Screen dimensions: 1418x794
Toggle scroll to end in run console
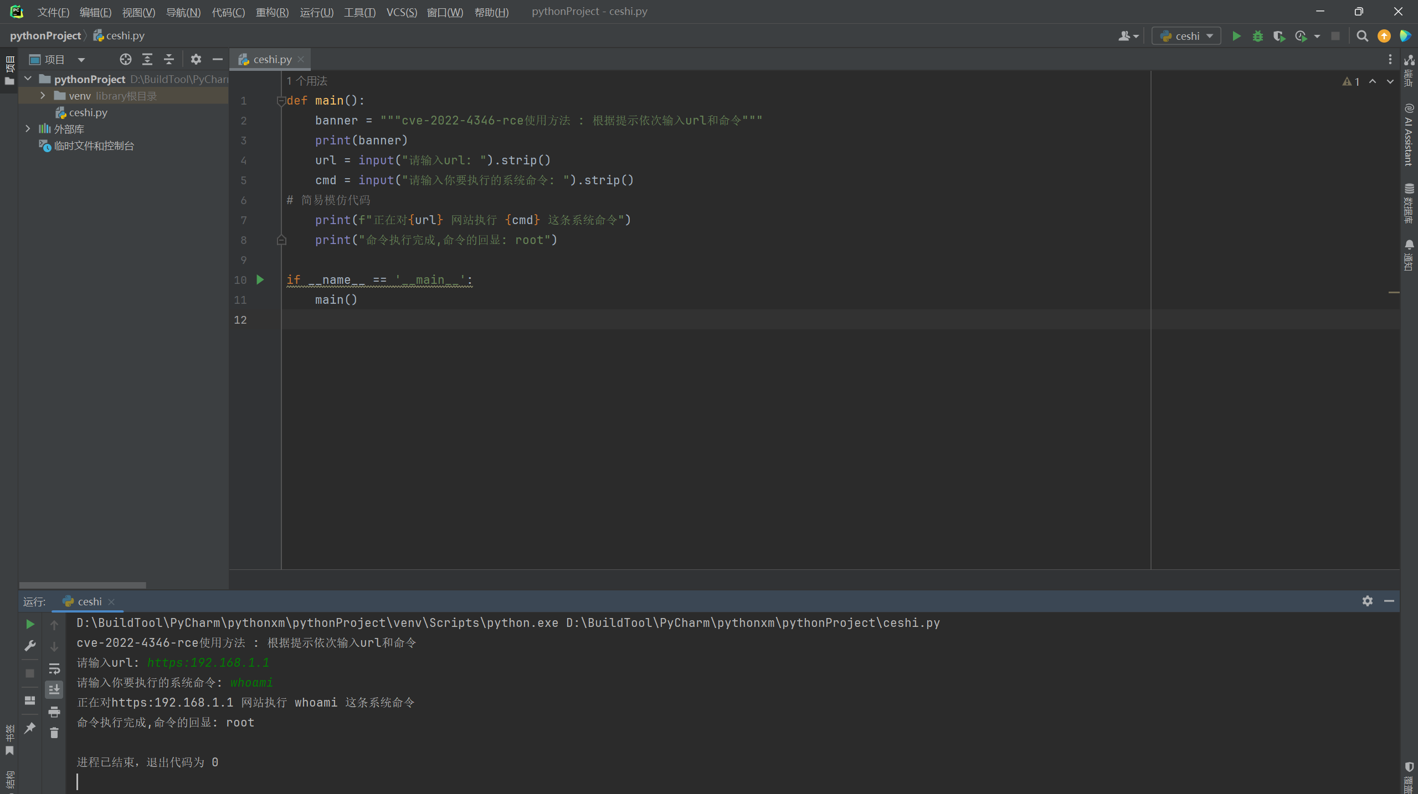54,690
